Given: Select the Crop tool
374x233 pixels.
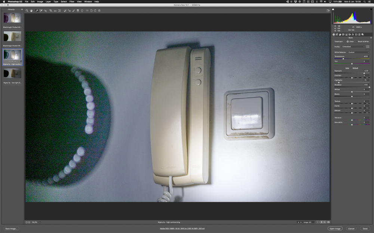Looking at the screenshot, I should [50, 10].
